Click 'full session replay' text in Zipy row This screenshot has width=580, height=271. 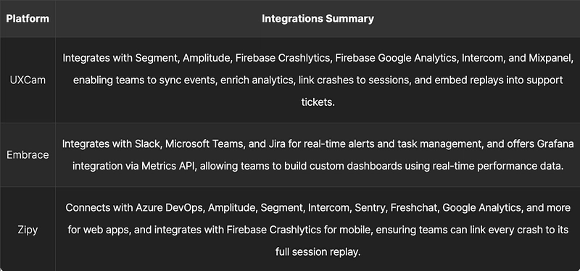tap(317, 252)
